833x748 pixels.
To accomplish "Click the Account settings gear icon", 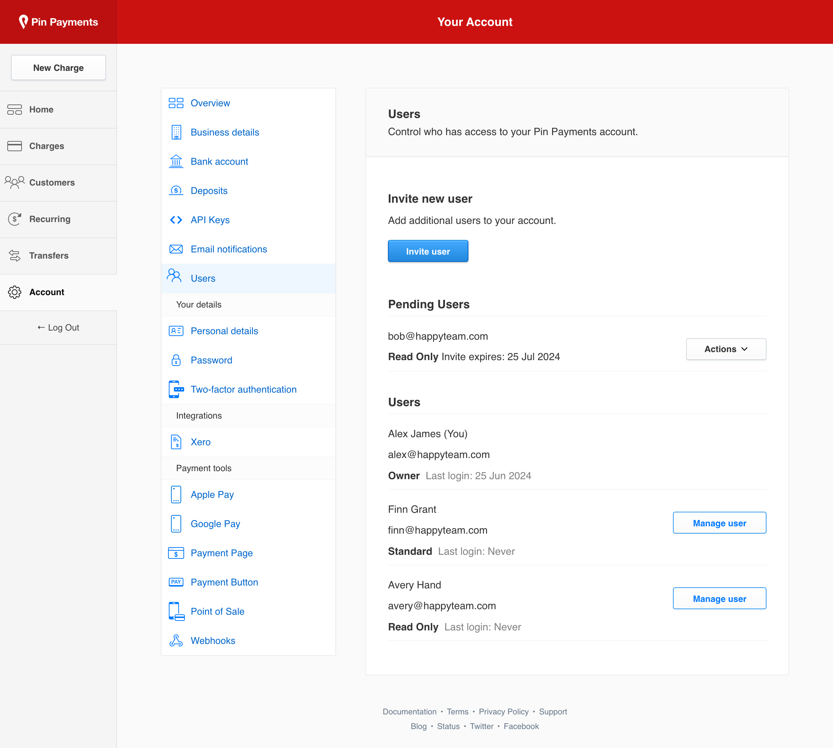I will pyautogui.click(x=15, y=292).
